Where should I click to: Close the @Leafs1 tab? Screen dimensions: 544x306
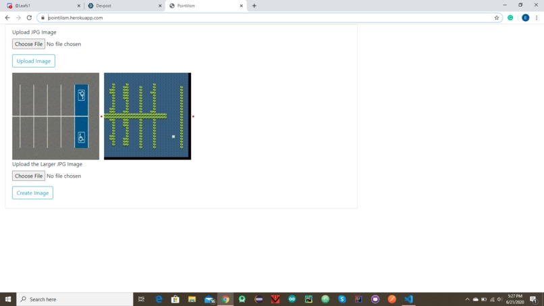[79, 6]
